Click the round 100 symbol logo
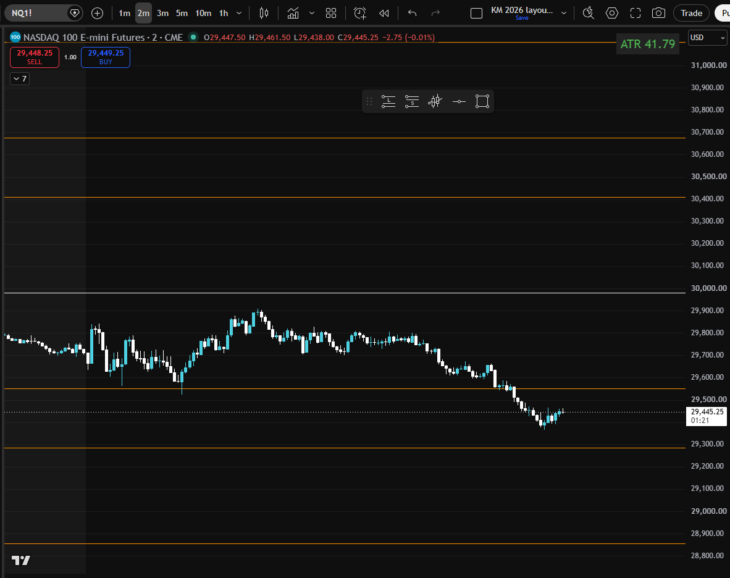The width and height of the screenshot is (730, 578). (x=15, y=37)
